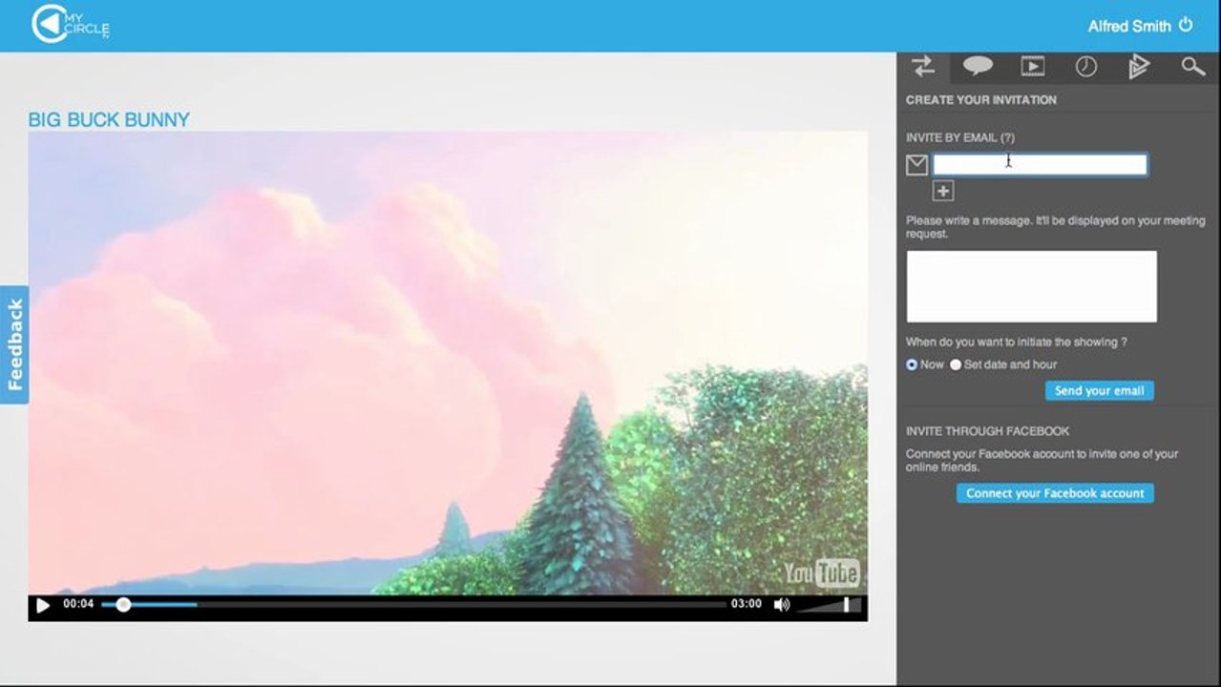Open the play-arrow share tab
This screenshot has width=1221, height=687.
pos(1138,66)
